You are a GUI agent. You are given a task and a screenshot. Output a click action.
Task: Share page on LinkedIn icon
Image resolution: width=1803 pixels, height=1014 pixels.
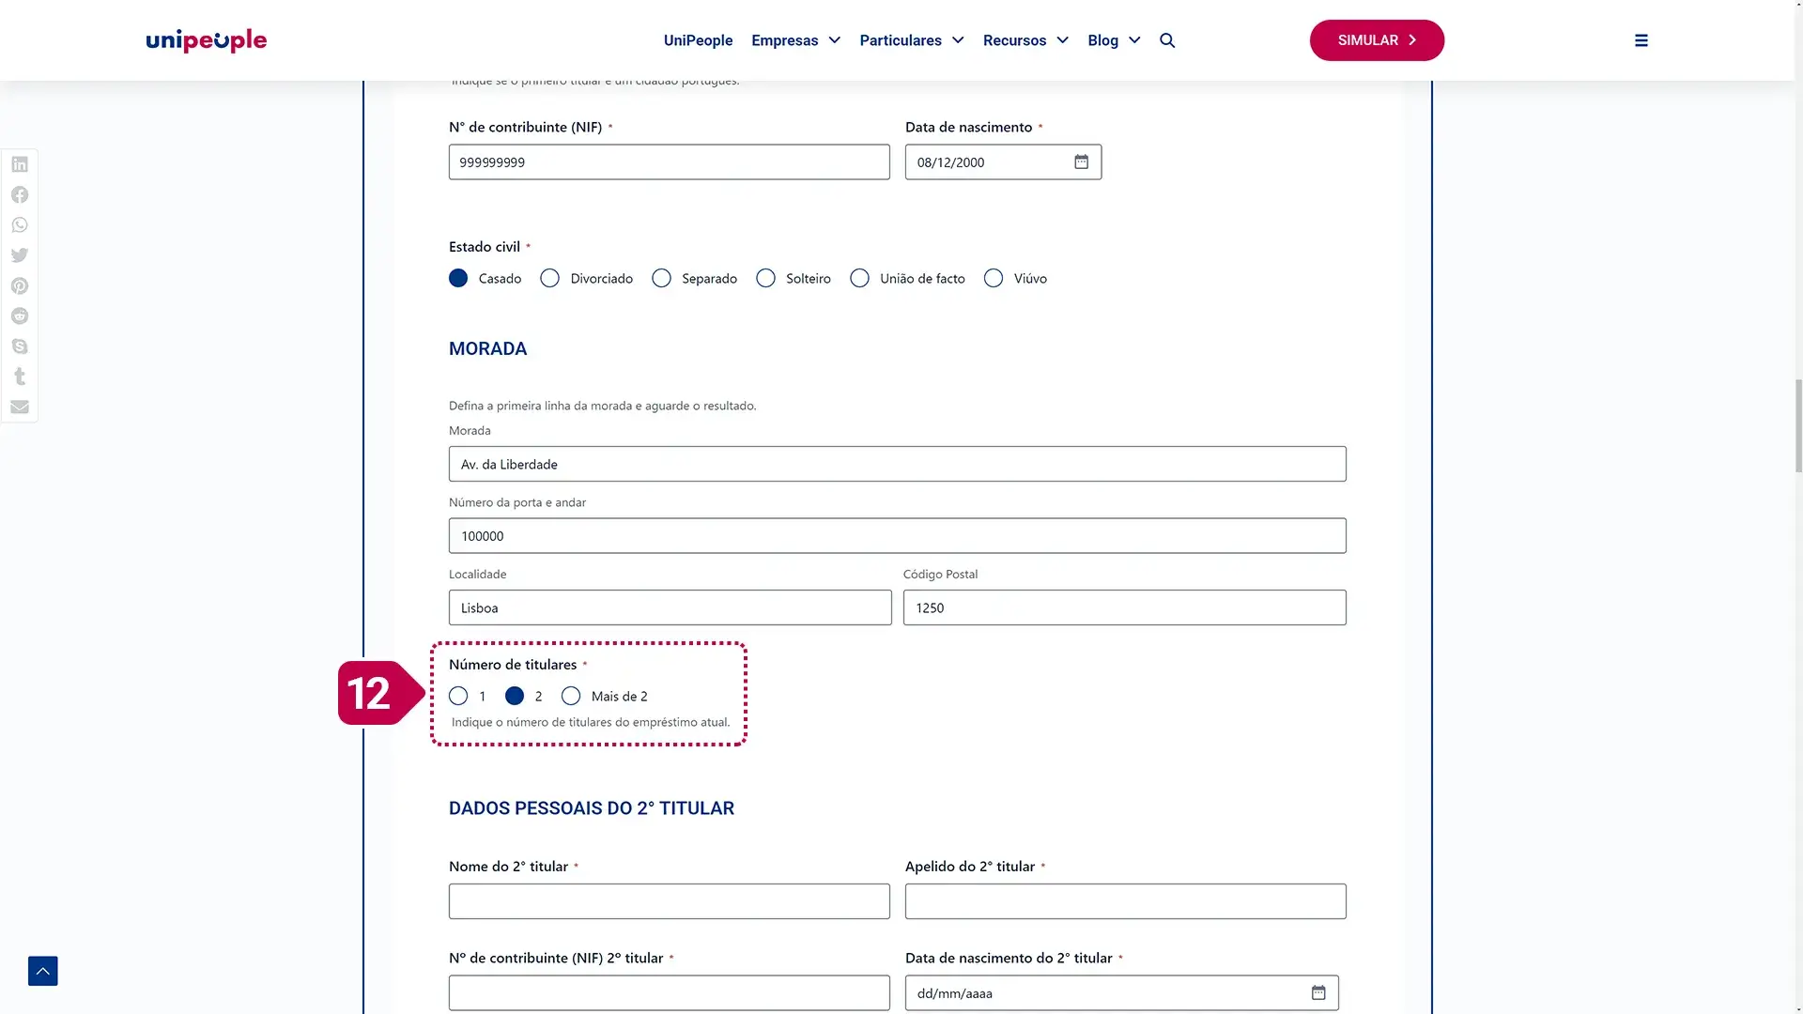pyautogui.click(x=20, y=164)
